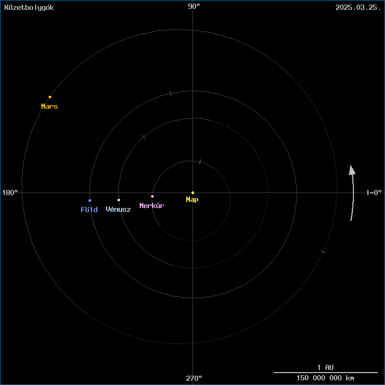Click the orange Mars planet dot
This screenshot has height=385, width=385.
(x=50, y=97)
